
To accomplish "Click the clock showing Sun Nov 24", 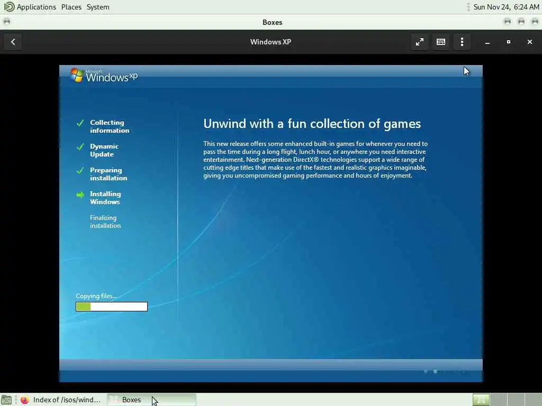I will tap(506, 7).
